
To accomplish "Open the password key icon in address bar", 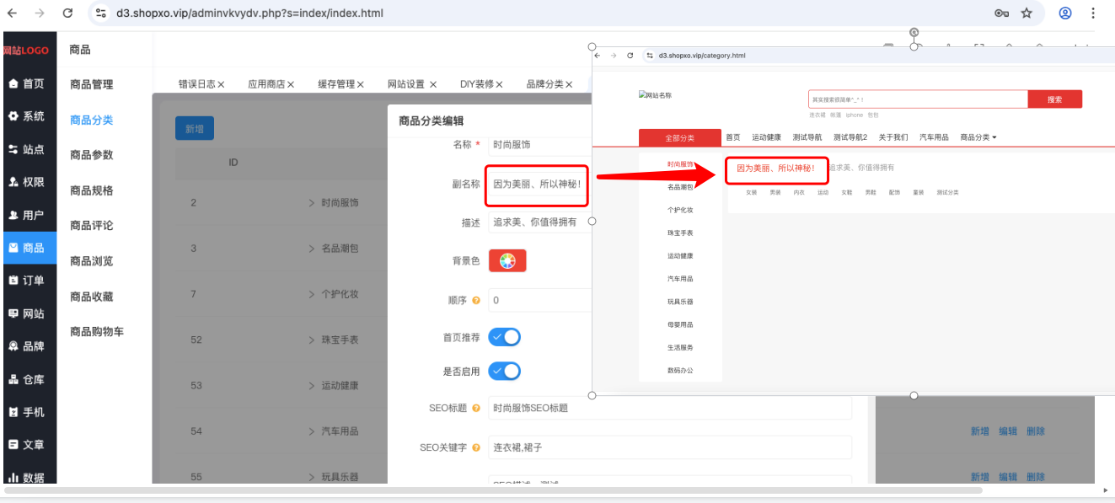I will coord(1001,13).
